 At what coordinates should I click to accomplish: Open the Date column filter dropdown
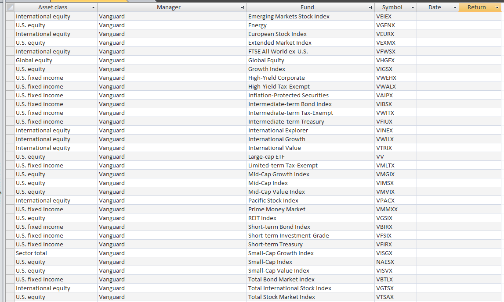pyautogui.click(x=455, y=7)
